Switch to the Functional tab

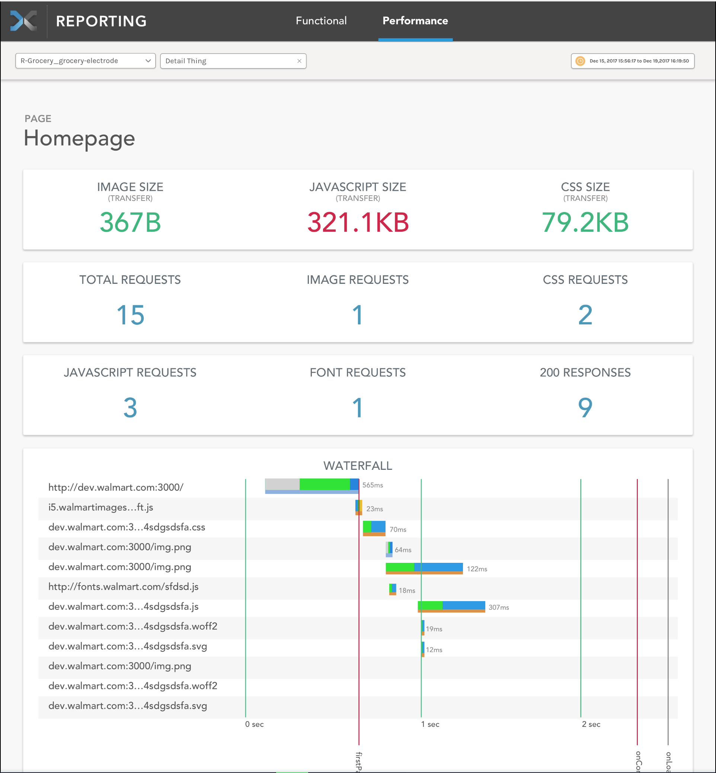tap(321, 21)
